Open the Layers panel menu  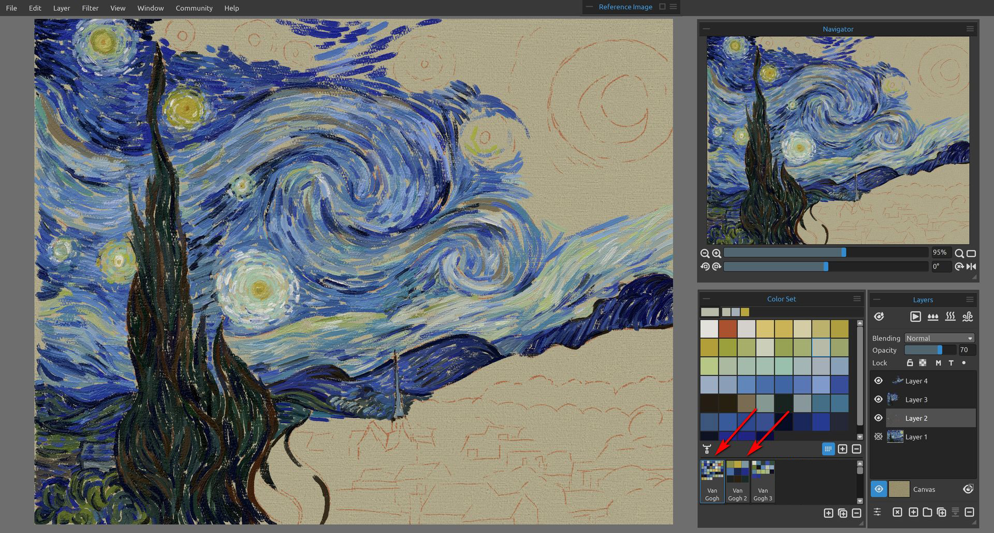point(970,299)
